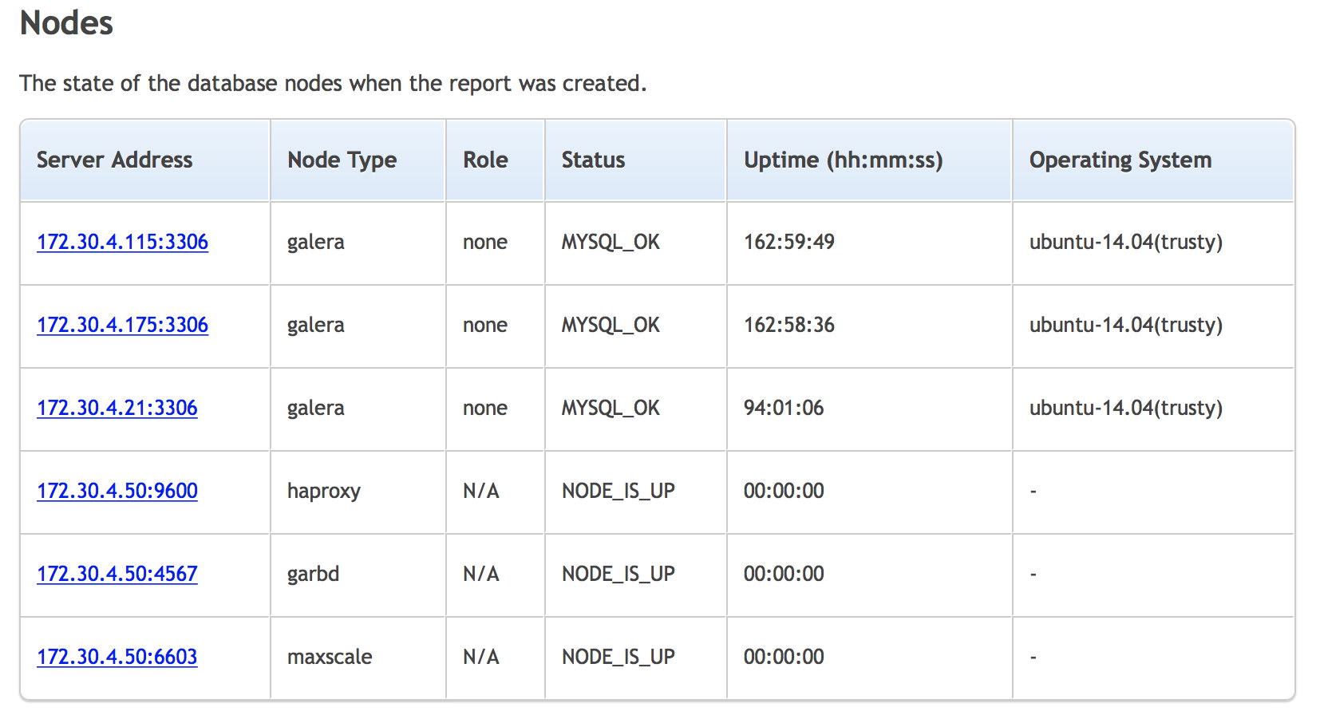The image size is (1320, 723).
Task: Click the Server Address column header
Action: click(x=114, y=160)
